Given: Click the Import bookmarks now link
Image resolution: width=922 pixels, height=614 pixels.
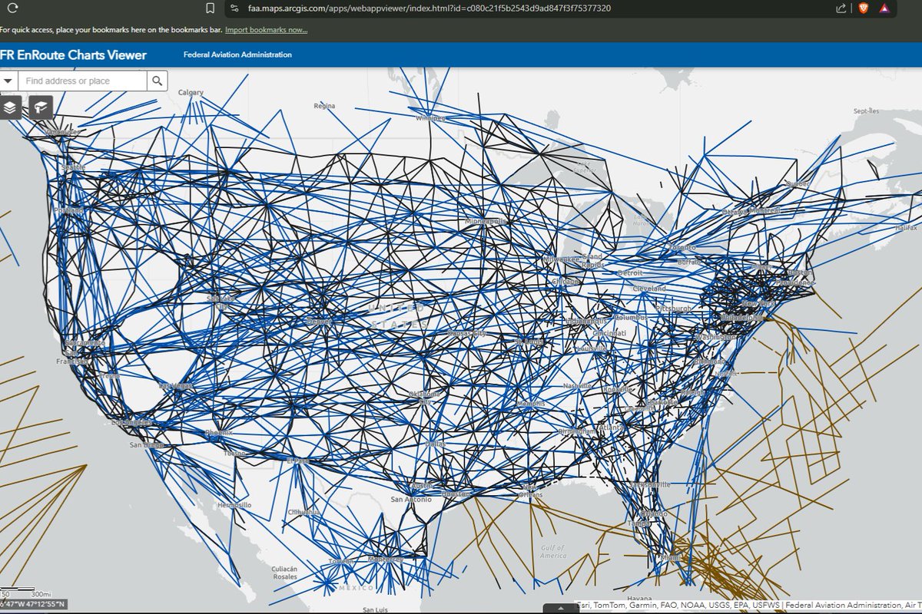Looking at the screenshot, I should tap(266, 30).
